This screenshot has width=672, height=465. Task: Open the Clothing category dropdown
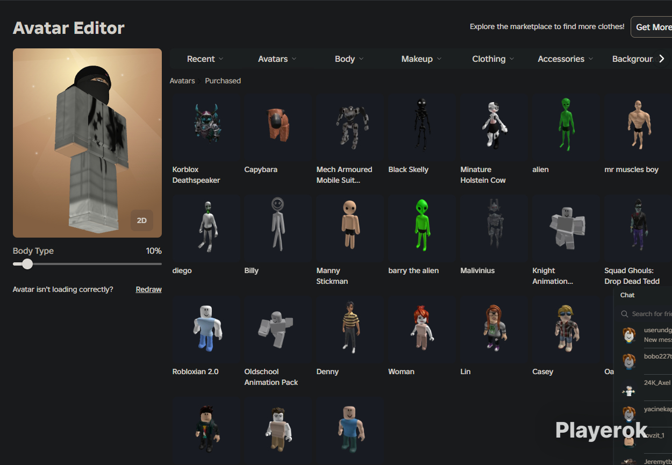click(493, 59)
